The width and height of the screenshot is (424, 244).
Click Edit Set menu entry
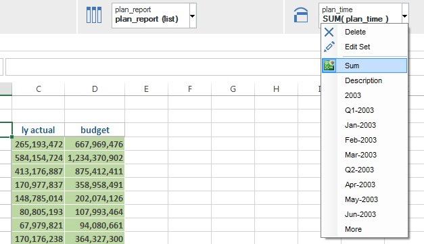[x=357, y=47]
